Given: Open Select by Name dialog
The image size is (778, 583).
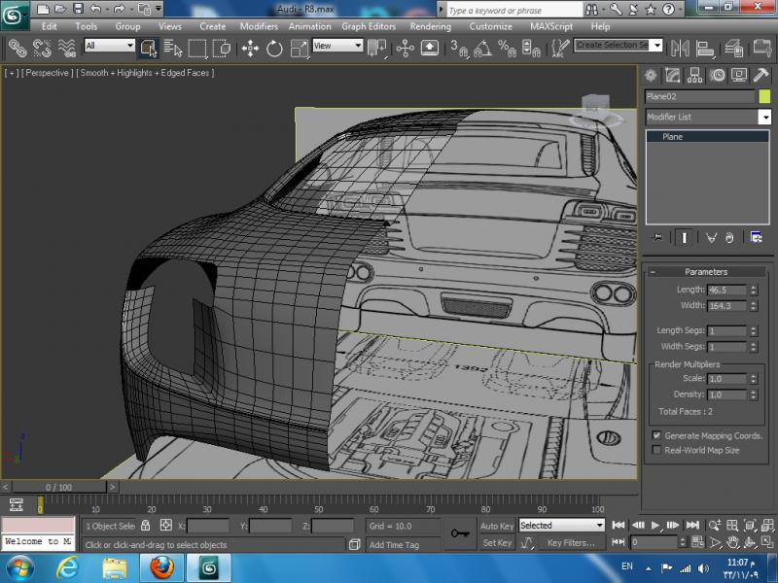Looking at the screenshot, I should click(173, 48).
